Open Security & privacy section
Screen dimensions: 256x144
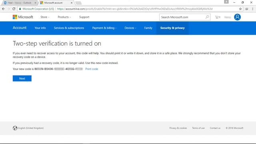(172, 28)
